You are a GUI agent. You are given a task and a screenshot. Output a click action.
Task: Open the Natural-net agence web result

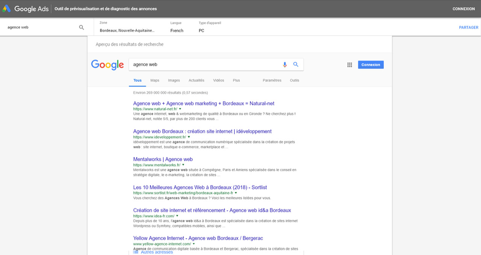click(204, 103)
